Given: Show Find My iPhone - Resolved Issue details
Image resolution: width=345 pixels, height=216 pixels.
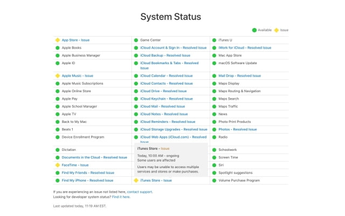Looking at the screenshot, I should [x=87, y=180].
